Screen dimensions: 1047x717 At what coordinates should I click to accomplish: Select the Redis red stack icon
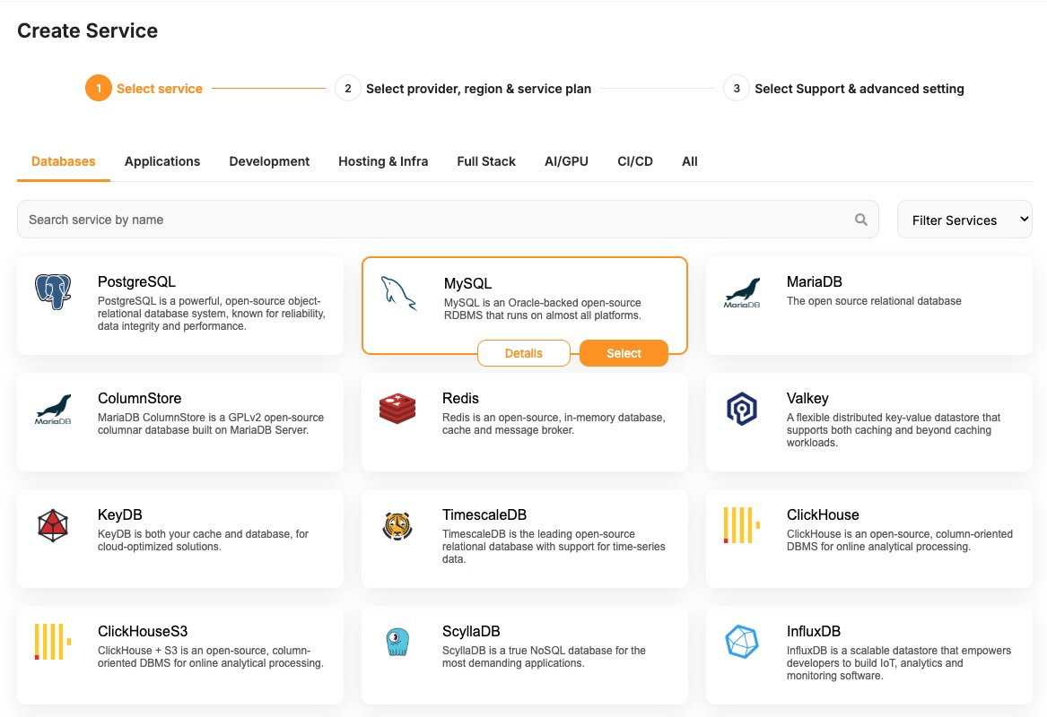[397, 409]
